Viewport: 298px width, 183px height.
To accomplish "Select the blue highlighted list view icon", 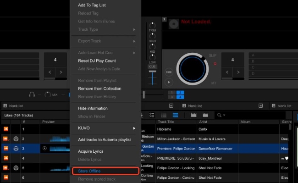I will pos(175,115).
